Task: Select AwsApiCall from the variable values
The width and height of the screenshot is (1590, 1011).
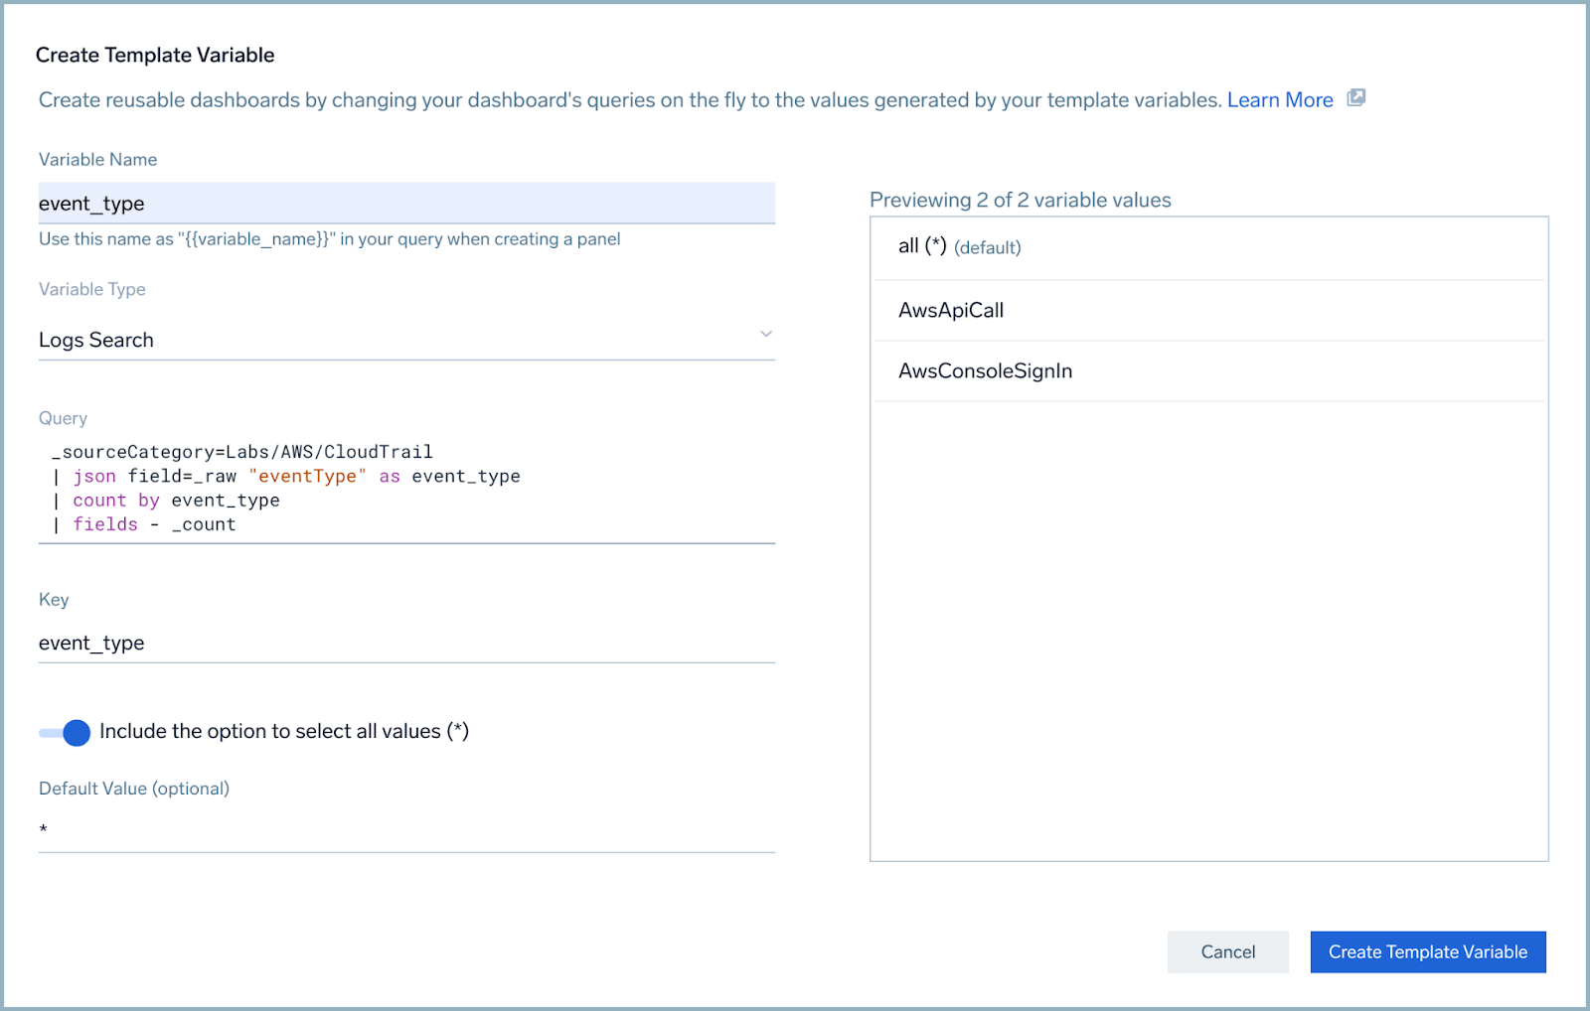Action: pyautogui.click(x=950, y=310)
